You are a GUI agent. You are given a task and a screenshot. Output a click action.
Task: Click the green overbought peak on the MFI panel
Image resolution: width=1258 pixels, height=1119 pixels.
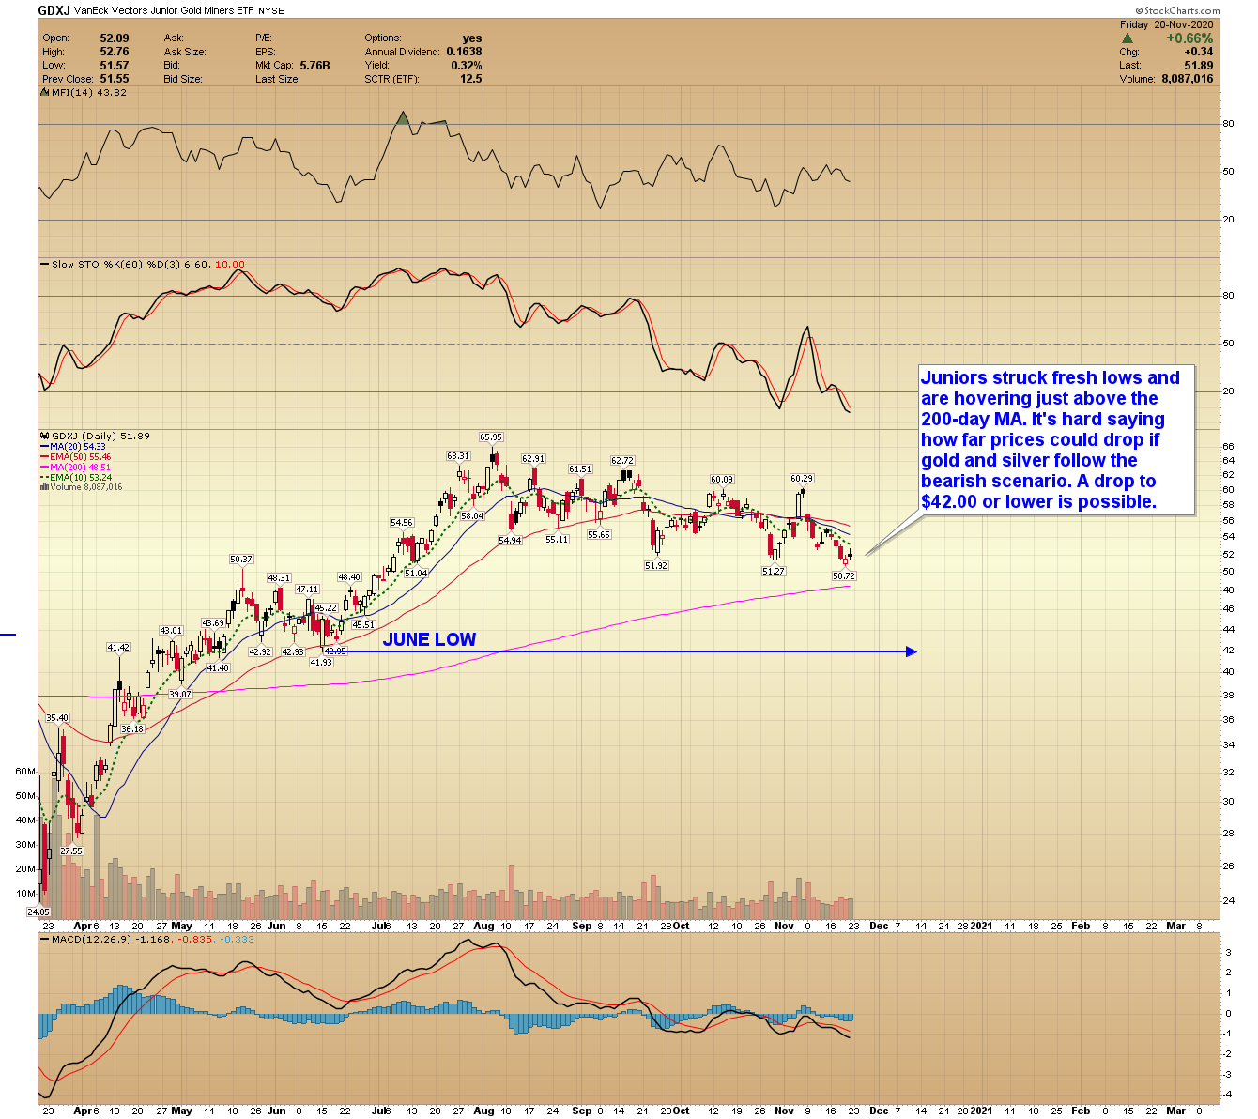point(403,118)
